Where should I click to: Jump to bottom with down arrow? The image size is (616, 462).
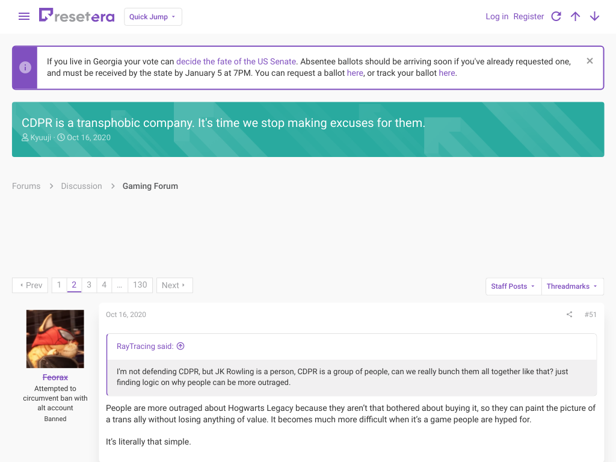tap(594, 16)
